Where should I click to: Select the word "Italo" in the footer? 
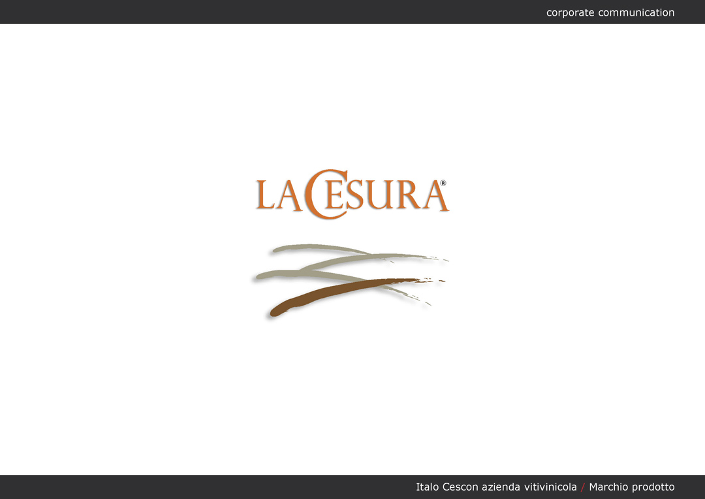point(428,487)
